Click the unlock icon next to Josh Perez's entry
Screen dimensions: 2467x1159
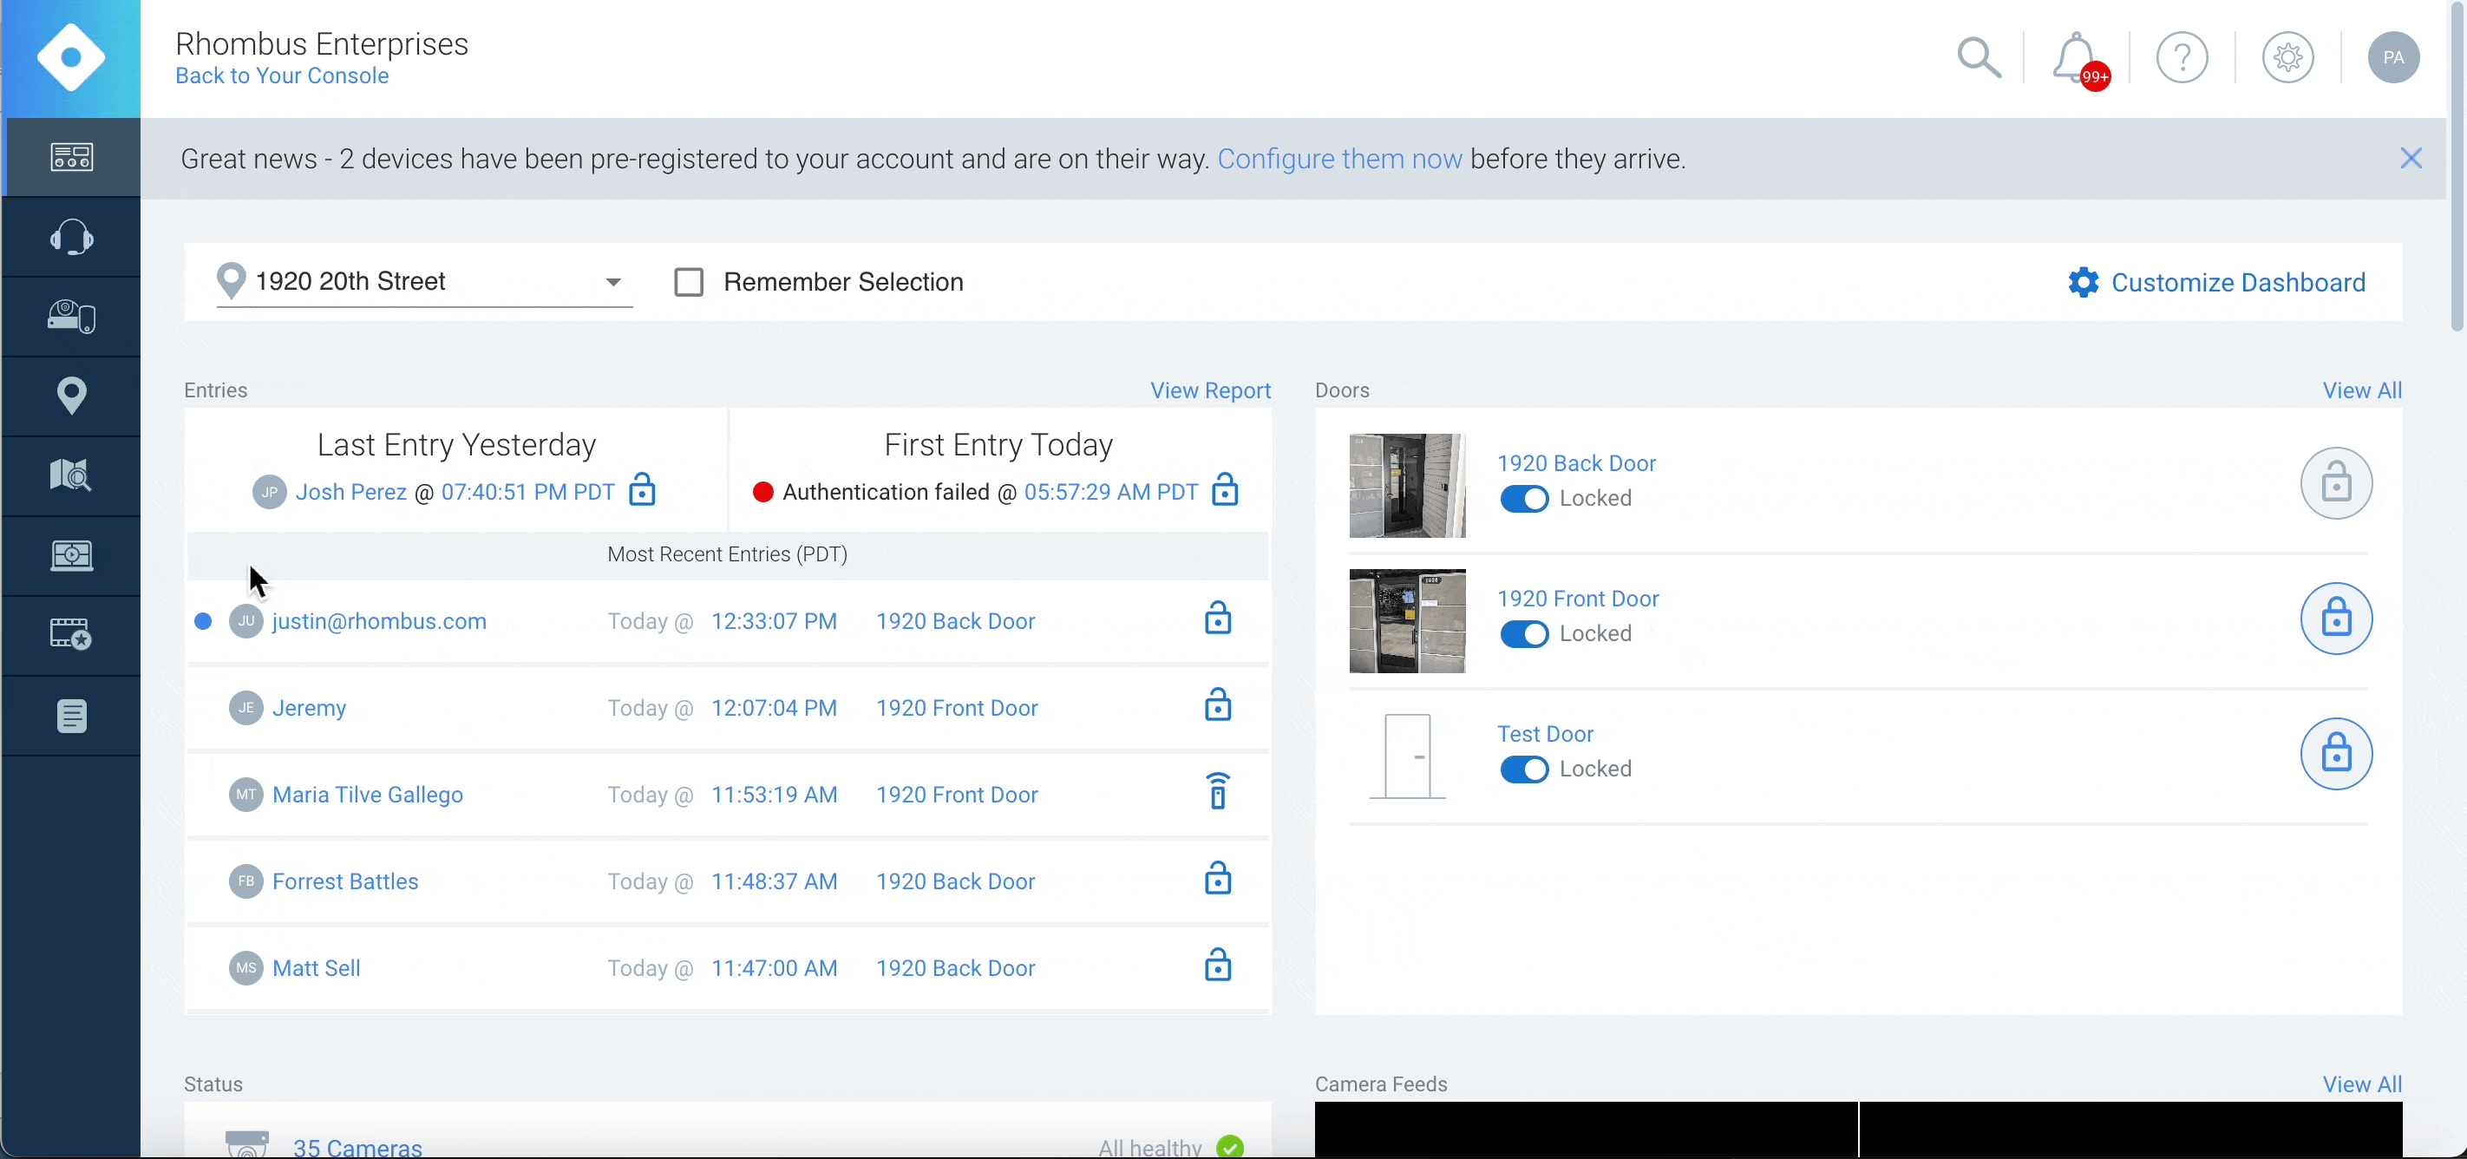643,490
